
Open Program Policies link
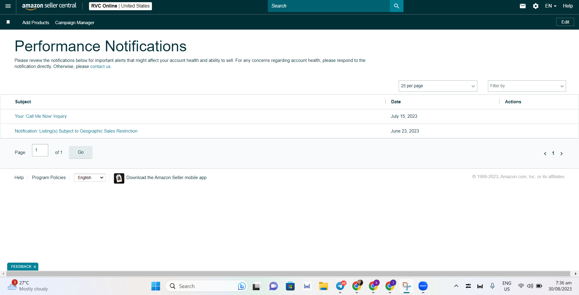49,178
